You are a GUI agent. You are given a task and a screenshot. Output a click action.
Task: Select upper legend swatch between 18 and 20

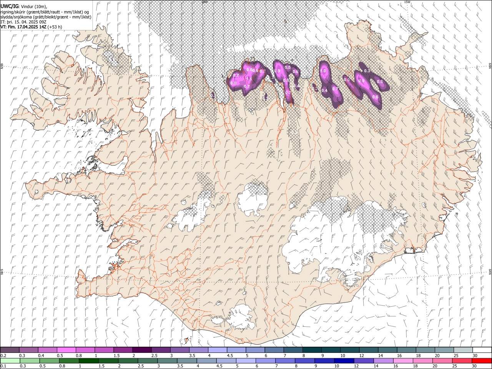(x=426, y=350)
